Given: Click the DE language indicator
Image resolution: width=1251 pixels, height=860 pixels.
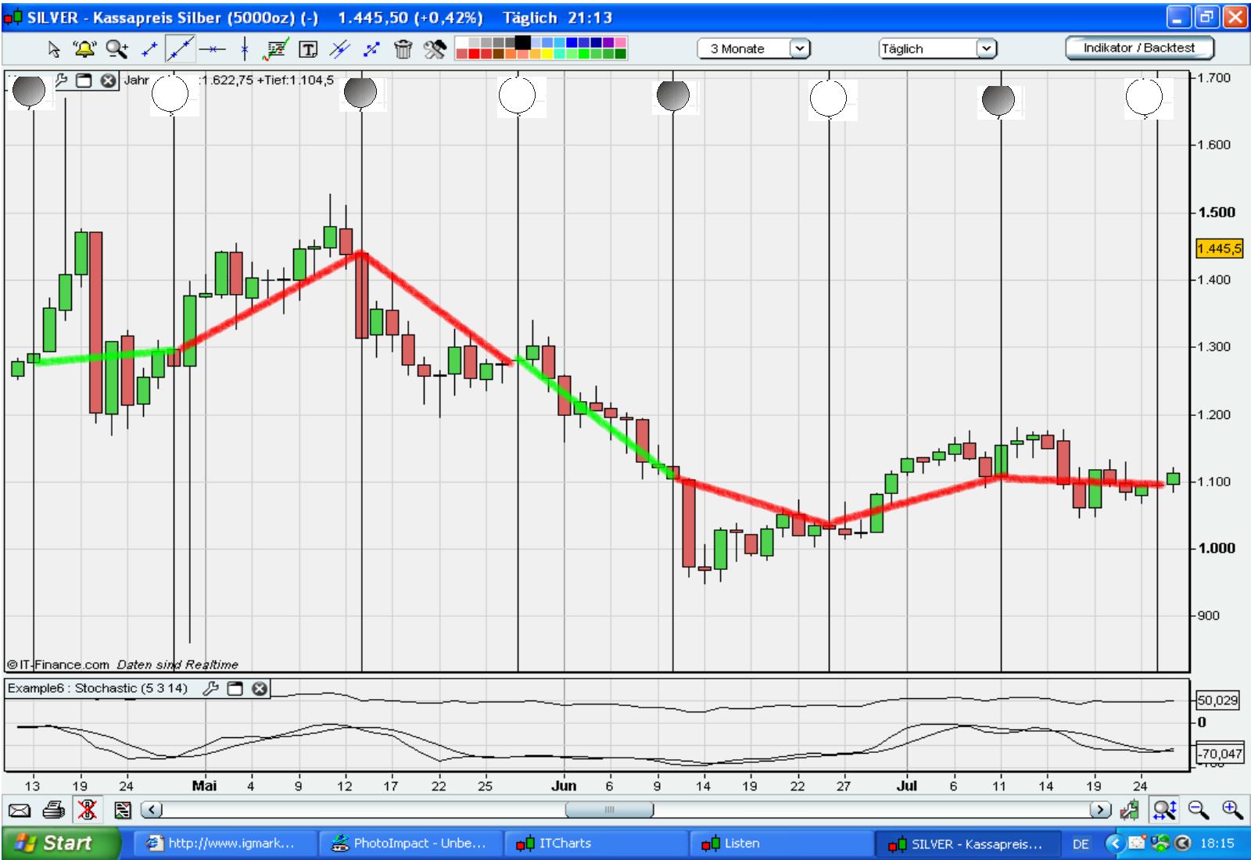Looking at the screenshot, I should click(x=1081, y=844).
